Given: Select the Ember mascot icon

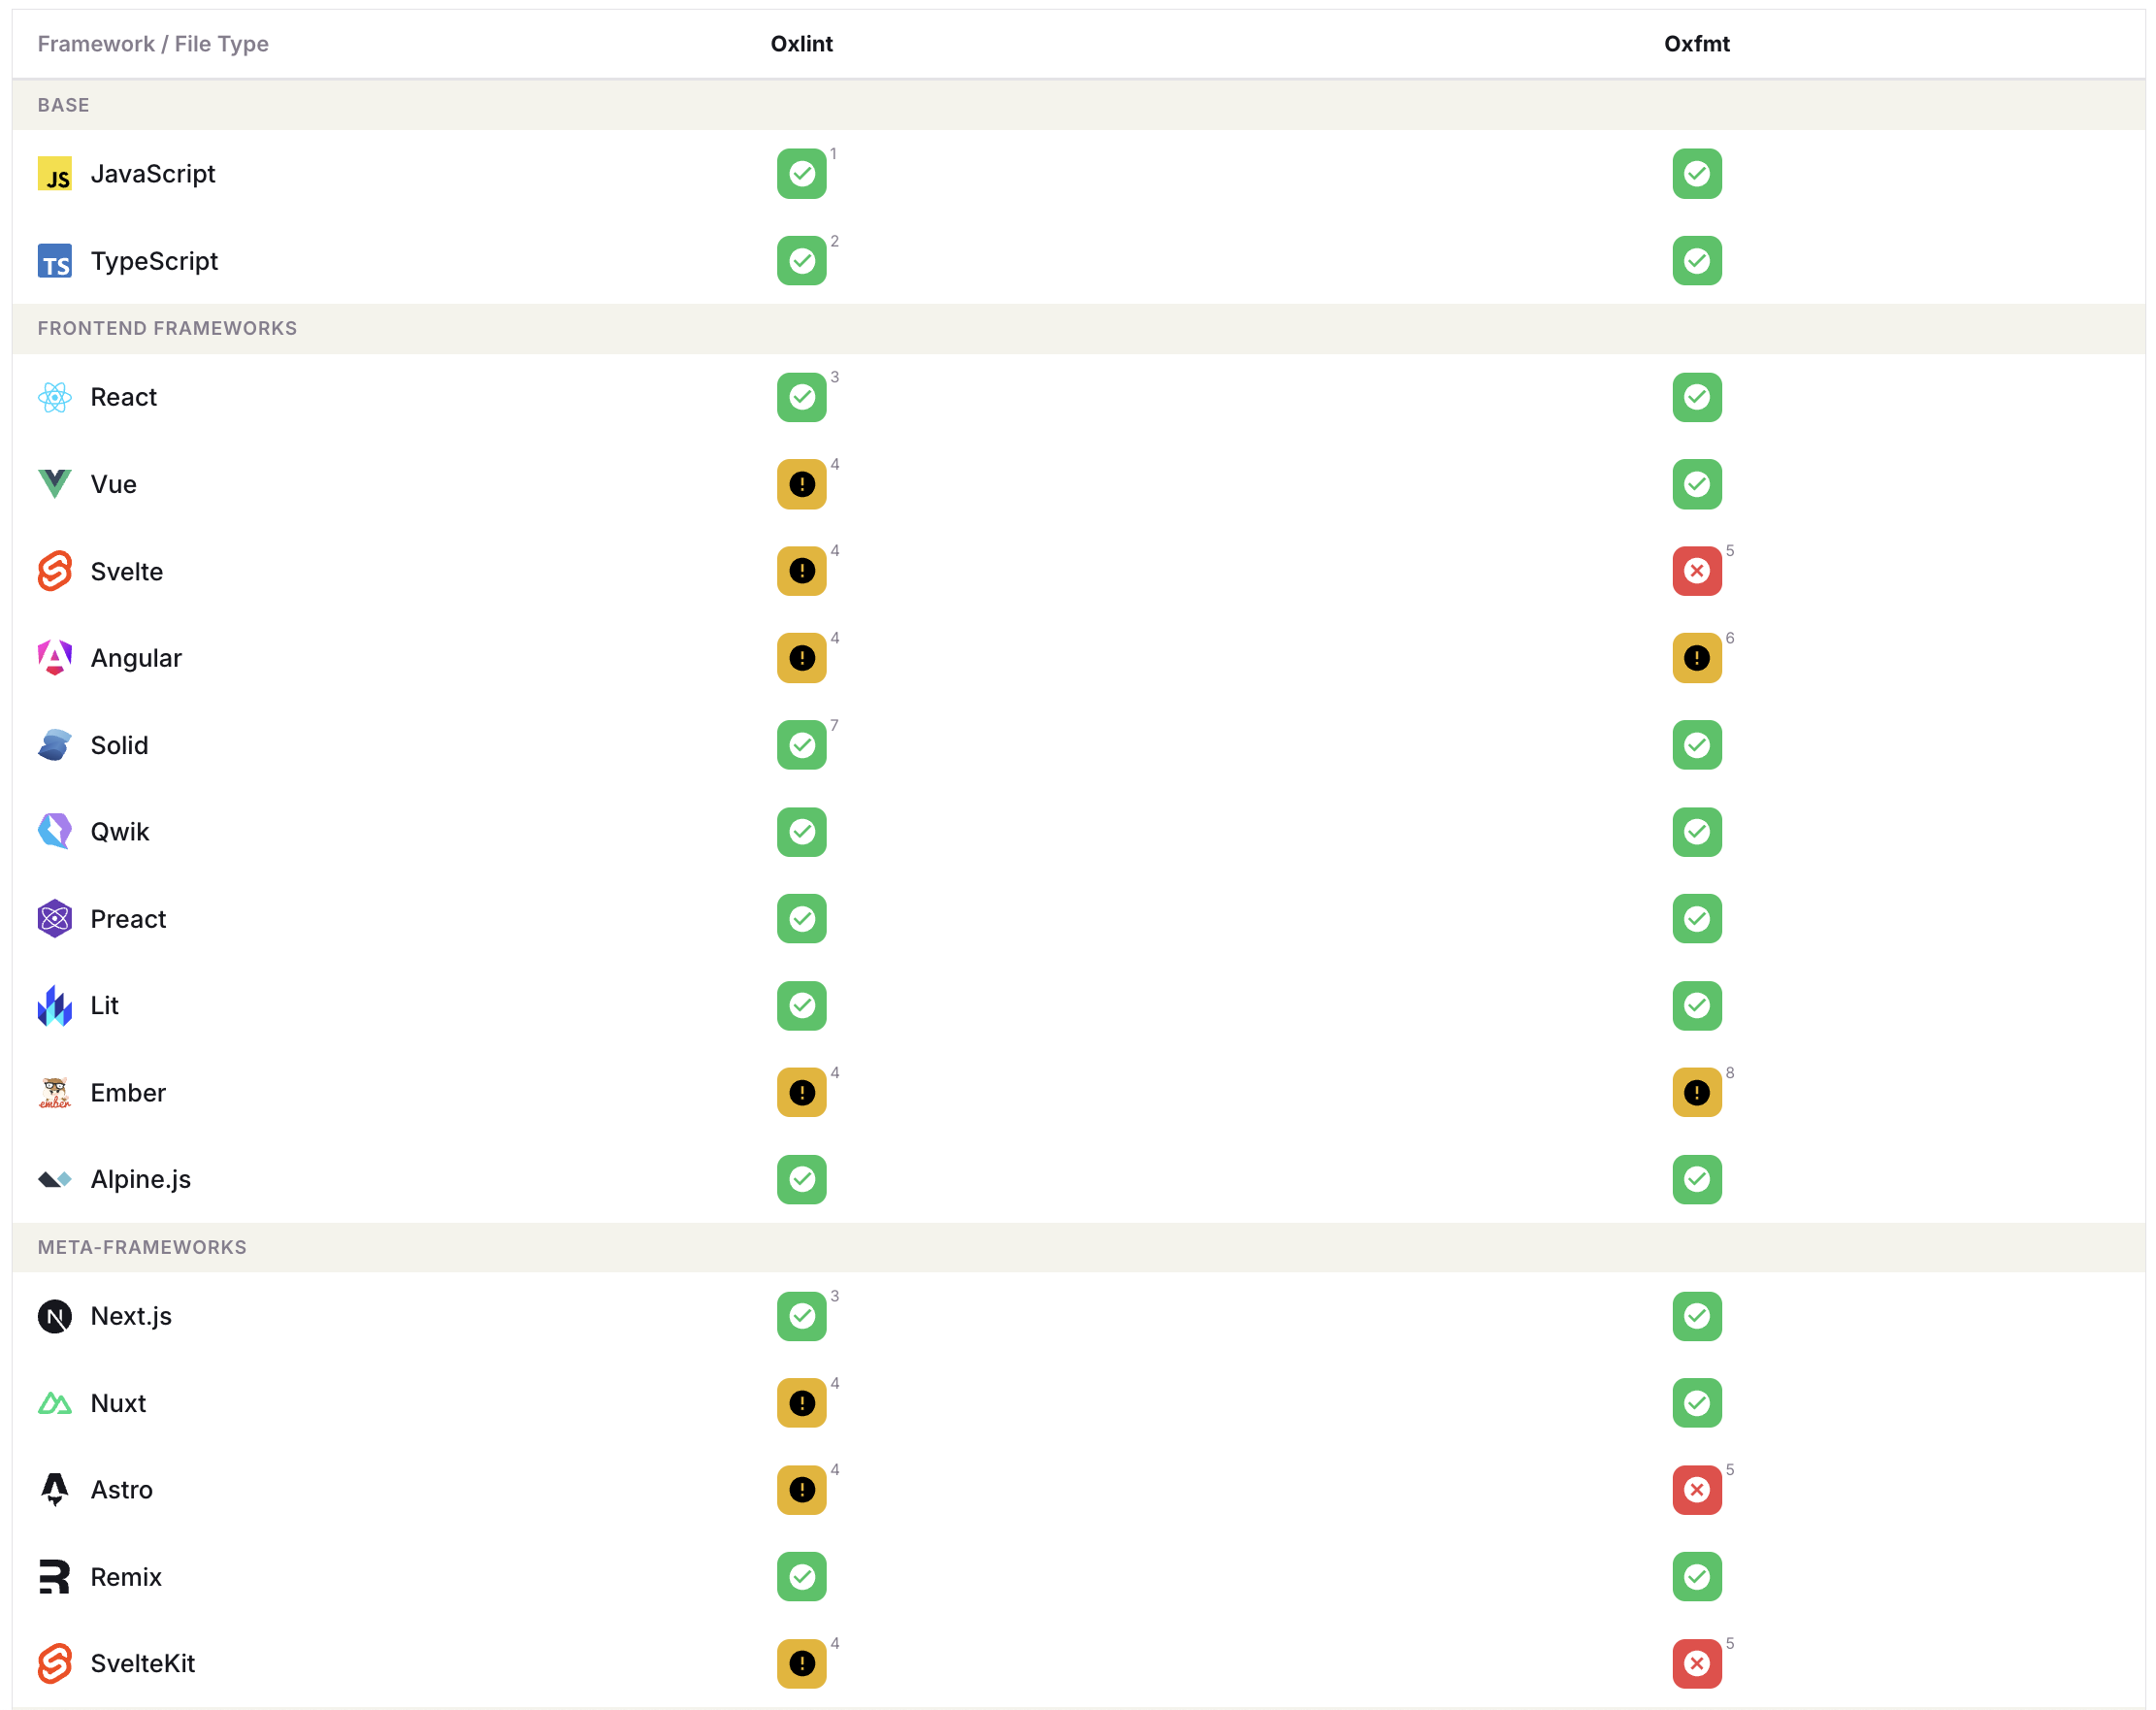Looking at the screenshot, I should pos(55,1092).
